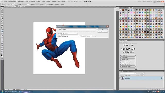Add a Photo Filter adjustment
Viewport: 165px width, 93px height.
[132, 49]
